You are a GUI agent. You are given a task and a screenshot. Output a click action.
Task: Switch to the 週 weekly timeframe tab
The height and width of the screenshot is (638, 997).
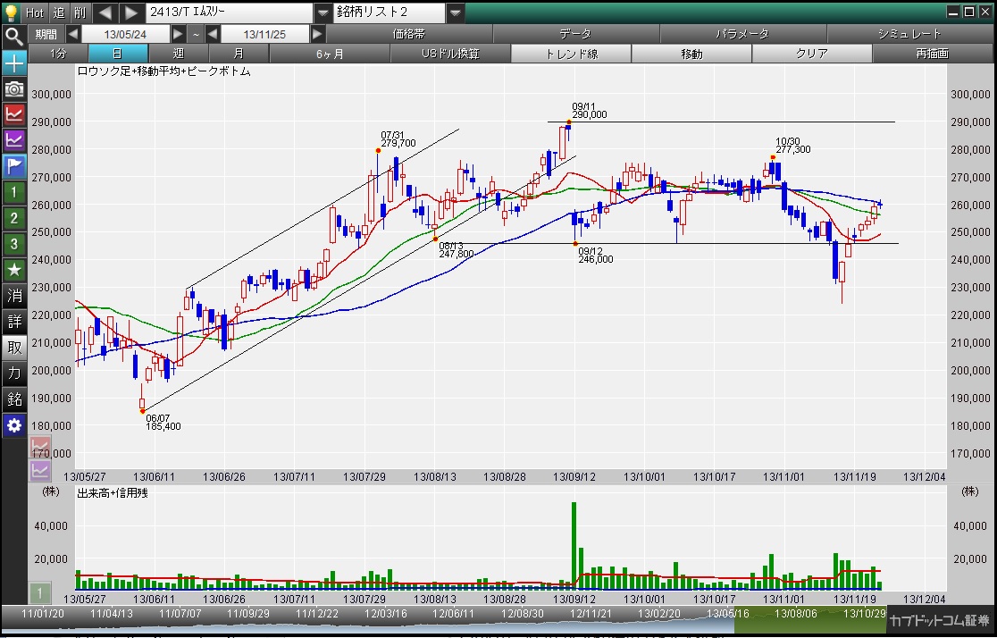178,54
